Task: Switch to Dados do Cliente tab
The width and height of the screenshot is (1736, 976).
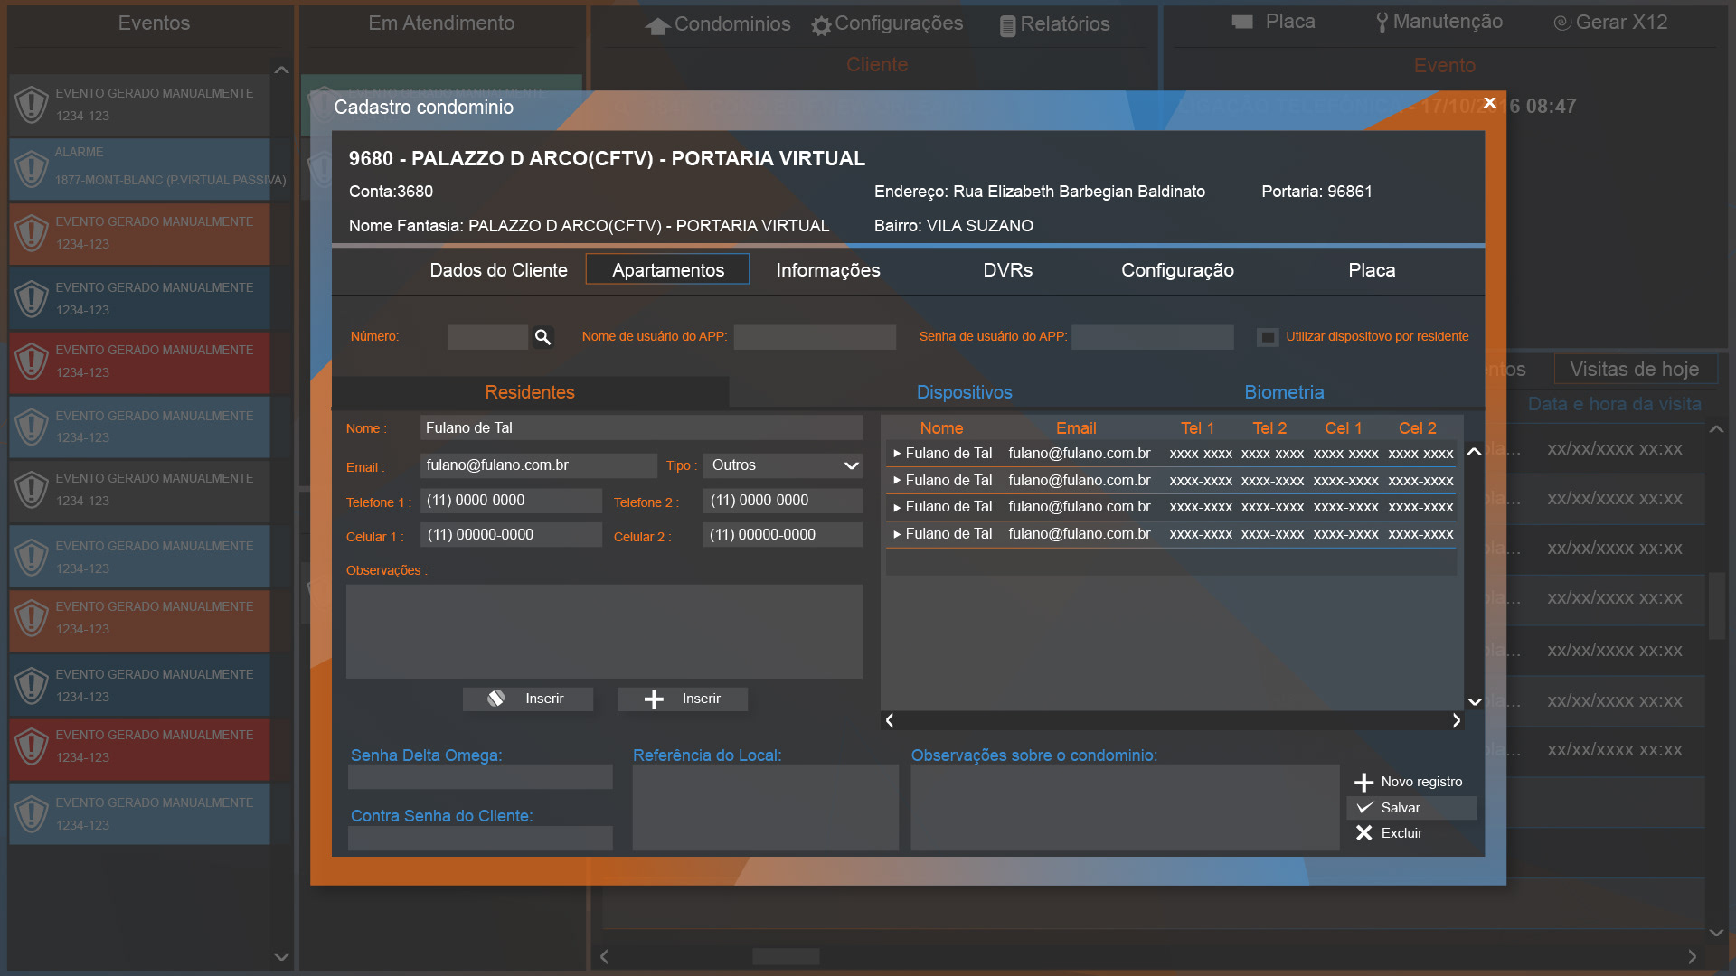Action: point(499,270)
